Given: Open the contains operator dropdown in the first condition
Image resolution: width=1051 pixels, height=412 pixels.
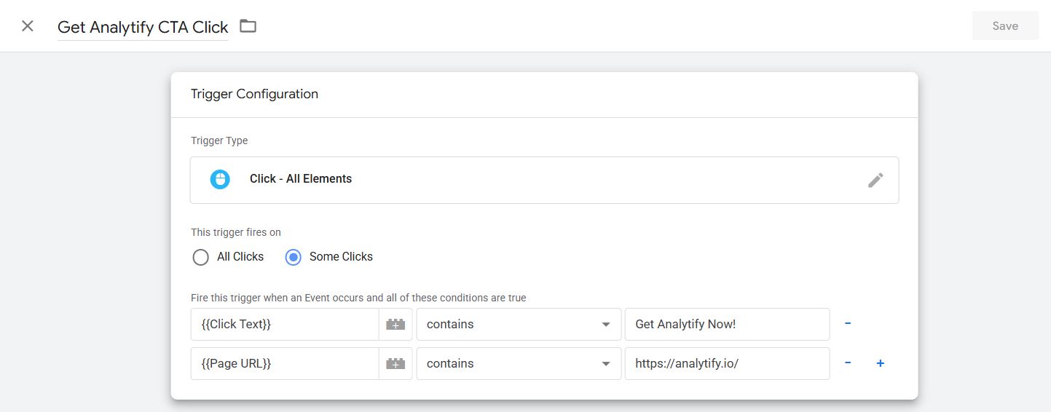Looking at the screenshot, I should [519, 324].
